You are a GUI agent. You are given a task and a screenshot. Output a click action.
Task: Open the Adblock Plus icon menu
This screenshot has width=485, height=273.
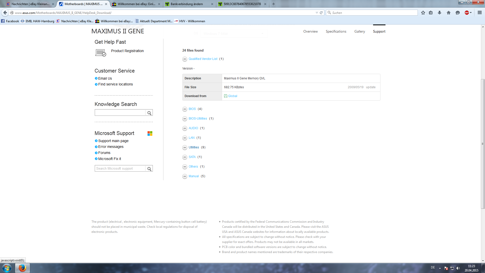pyautogui.click(x=467, y=13)
